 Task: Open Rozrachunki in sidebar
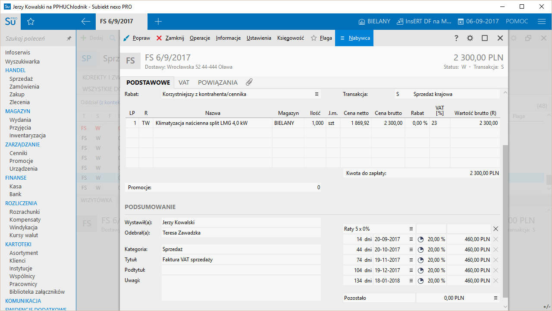(x=25, y=212)
